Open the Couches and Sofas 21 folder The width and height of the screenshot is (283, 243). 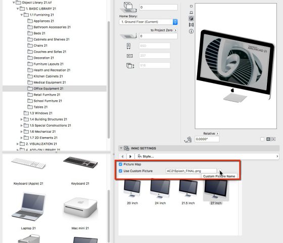point(46,52)
